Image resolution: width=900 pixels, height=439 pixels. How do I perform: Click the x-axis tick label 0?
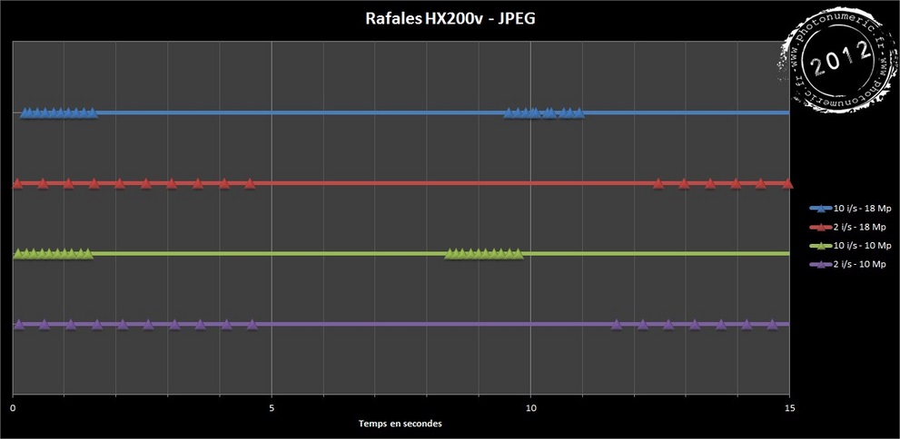(13, 408)
